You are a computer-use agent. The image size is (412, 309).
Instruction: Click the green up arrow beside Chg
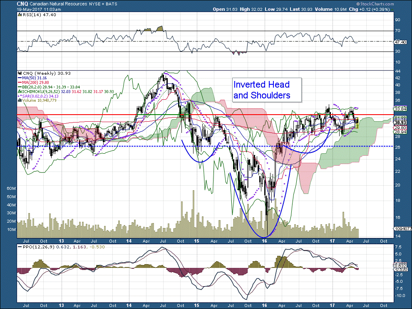(392, 10)
